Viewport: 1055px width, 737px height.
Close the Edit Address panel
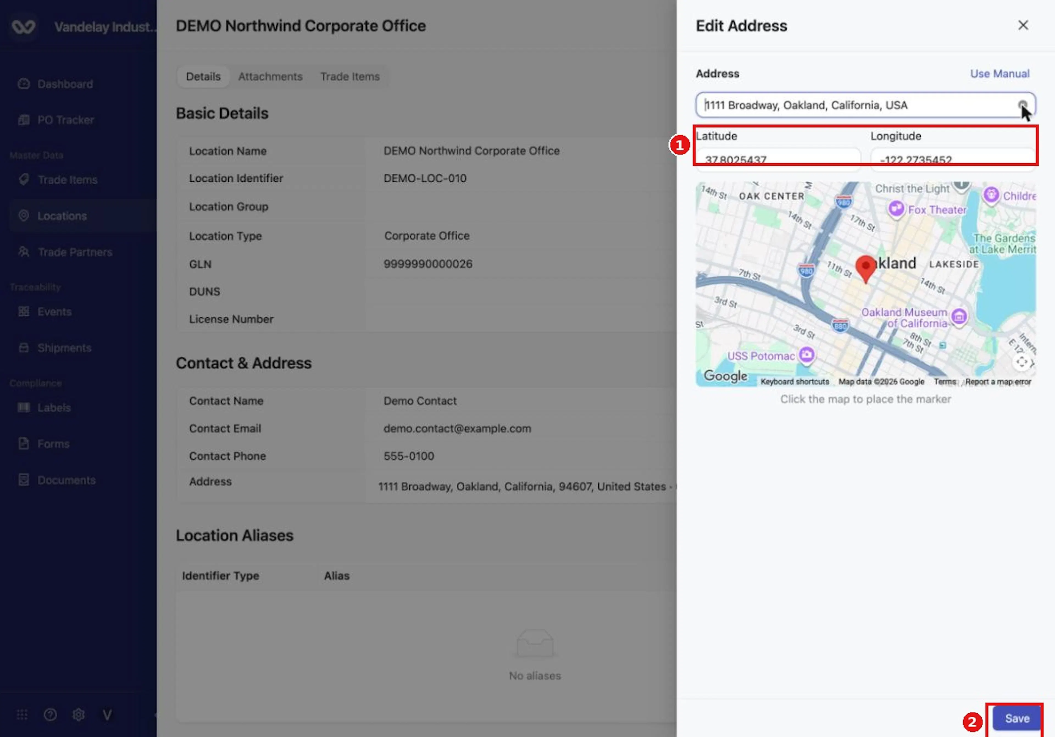click(x=1022, y=25)
